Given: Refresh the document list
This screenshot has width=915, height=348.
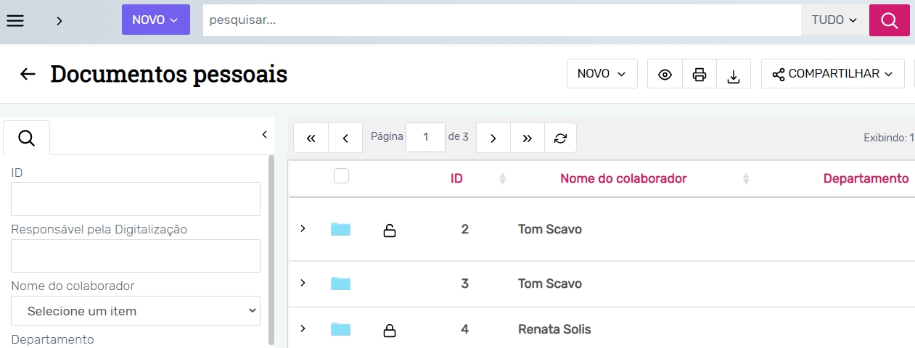Looking at the screenshot, I should point(560,138).
